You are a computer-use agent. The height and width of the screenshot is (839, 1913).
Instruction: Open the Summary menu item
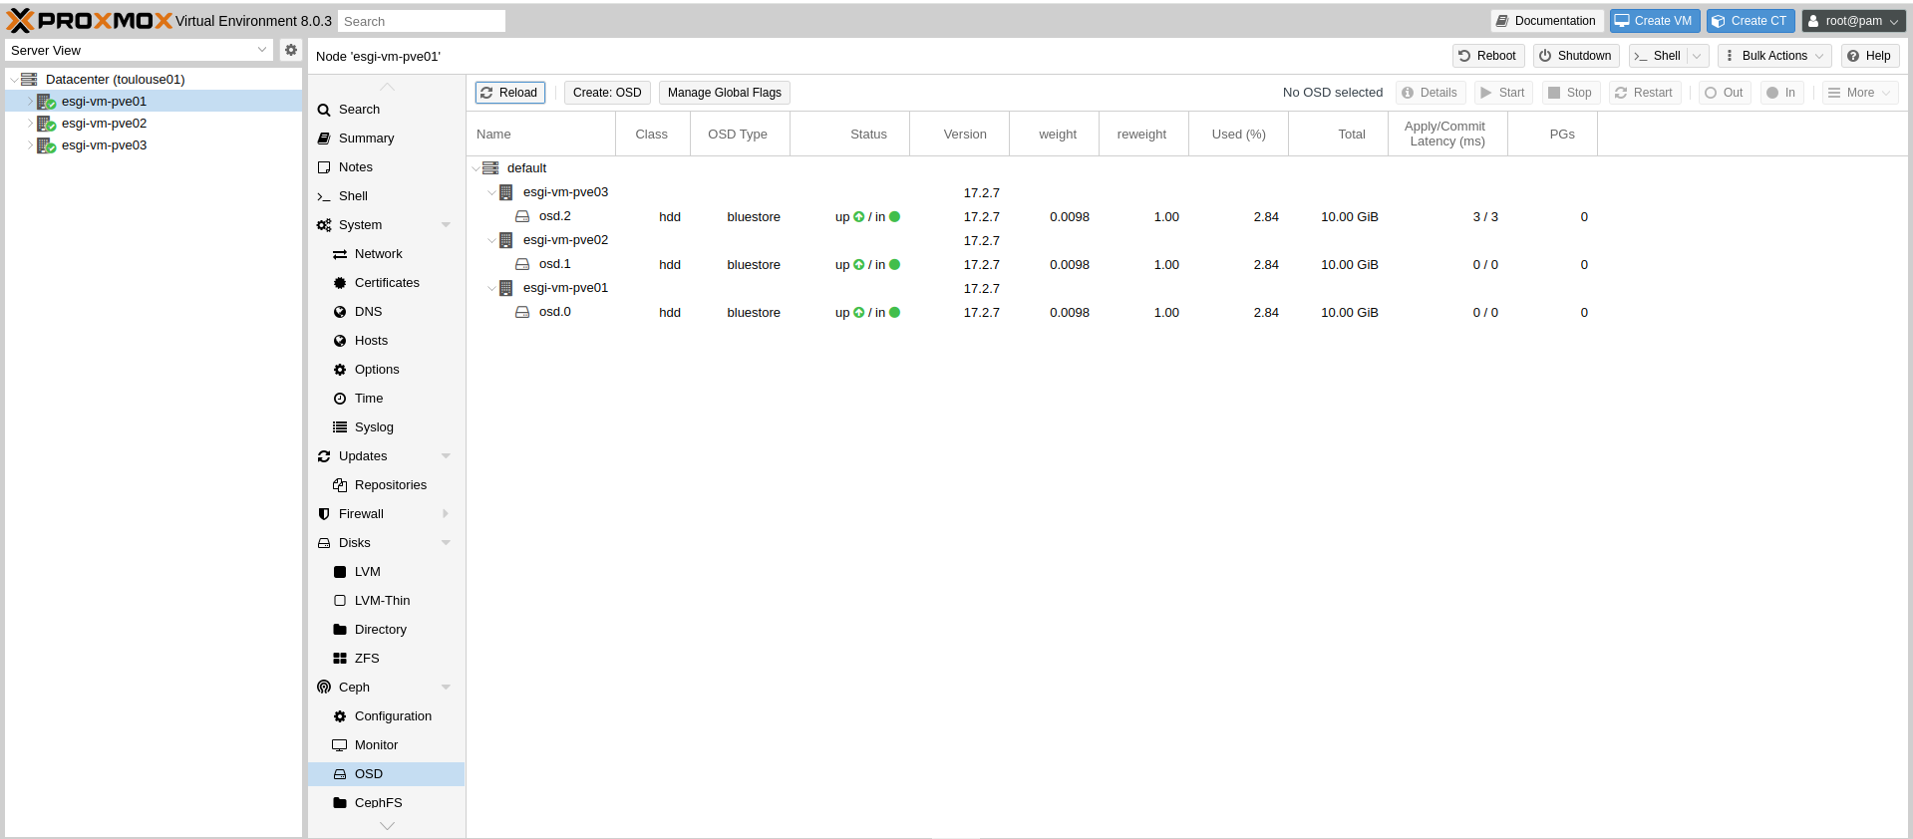click(386, 139)
